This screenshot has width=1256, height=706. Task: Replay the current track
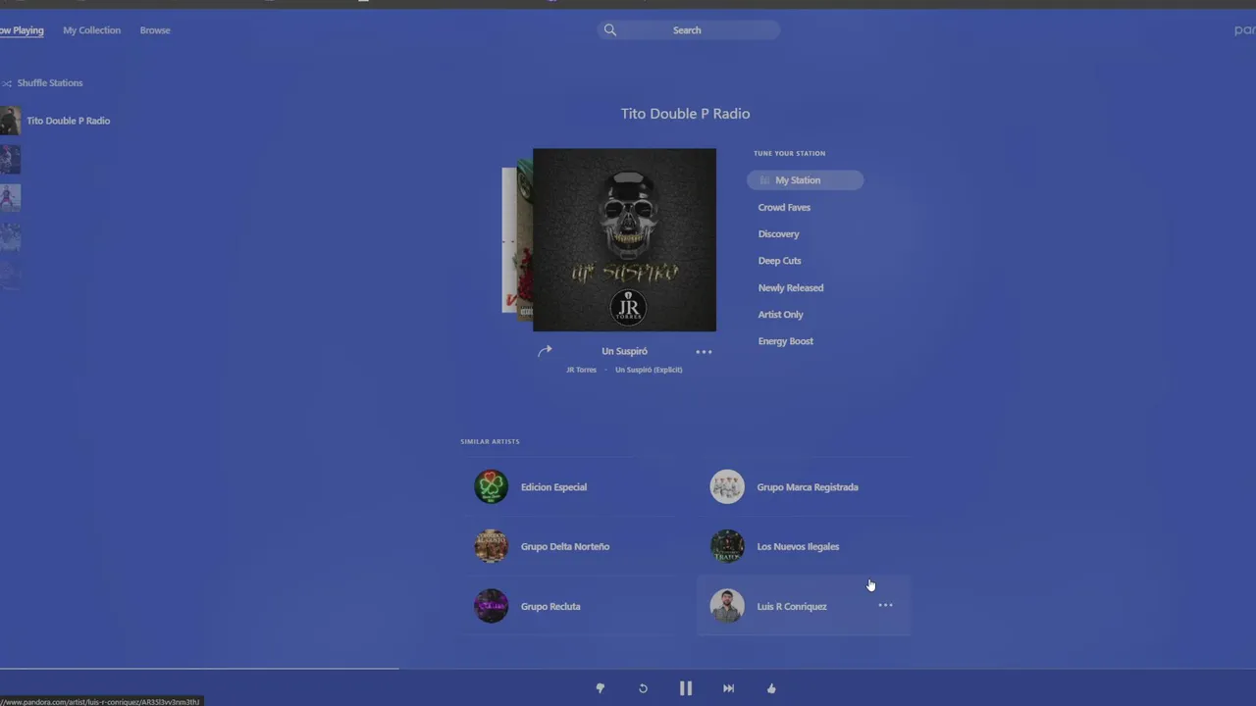click(643, 688)
